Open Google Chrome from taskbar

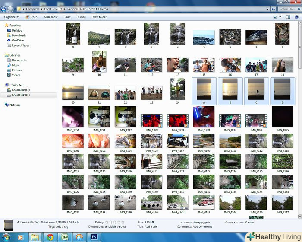click(50, 237)
